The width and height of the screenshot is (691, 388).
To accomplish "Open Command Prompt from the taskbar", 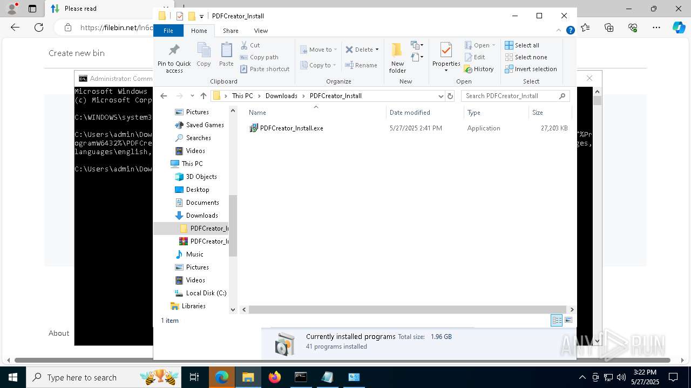I will click(301, 377).
